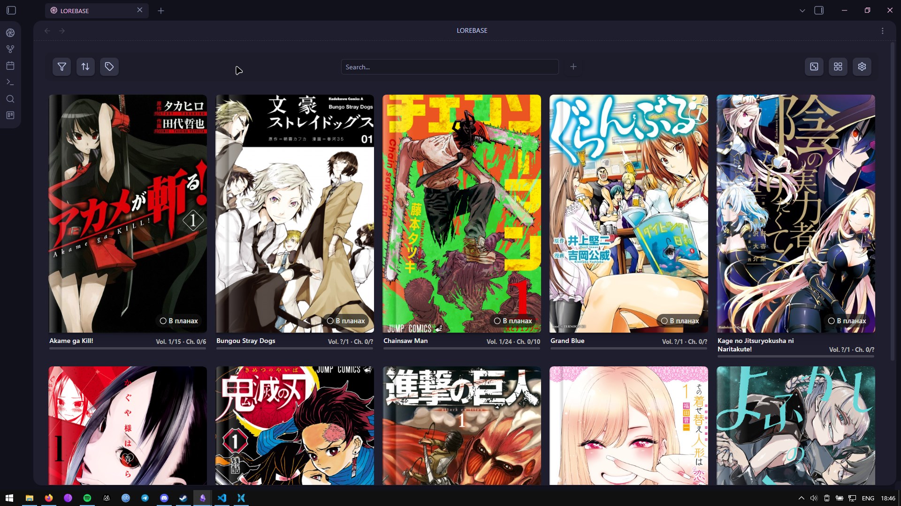Viewport: 901px width, 506px height.
Task: Open the Chainsaw Man cover
Action: coord(462,214)
